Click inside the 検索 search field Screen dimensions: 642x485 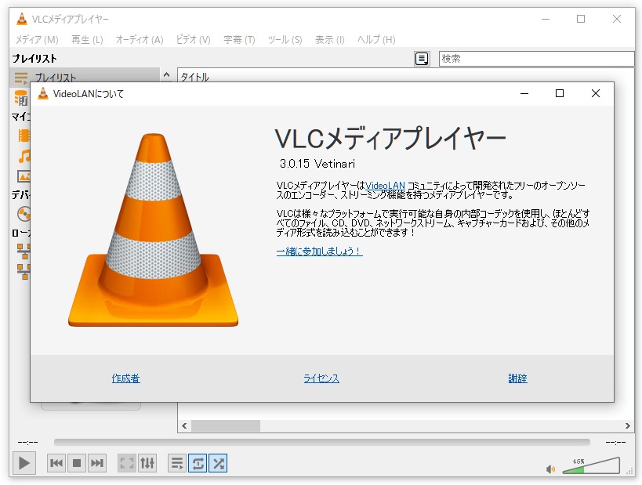[x=533, y=58]
